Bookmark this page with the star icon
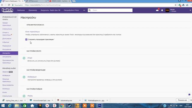The width and height of the screenshot is (192, 108). coord(175,5)
